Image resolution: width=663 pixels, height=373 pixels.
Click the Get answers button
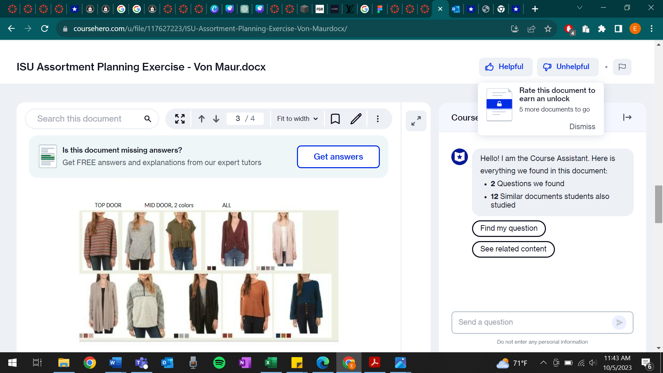pyautogui.click(x=338, y=157)
